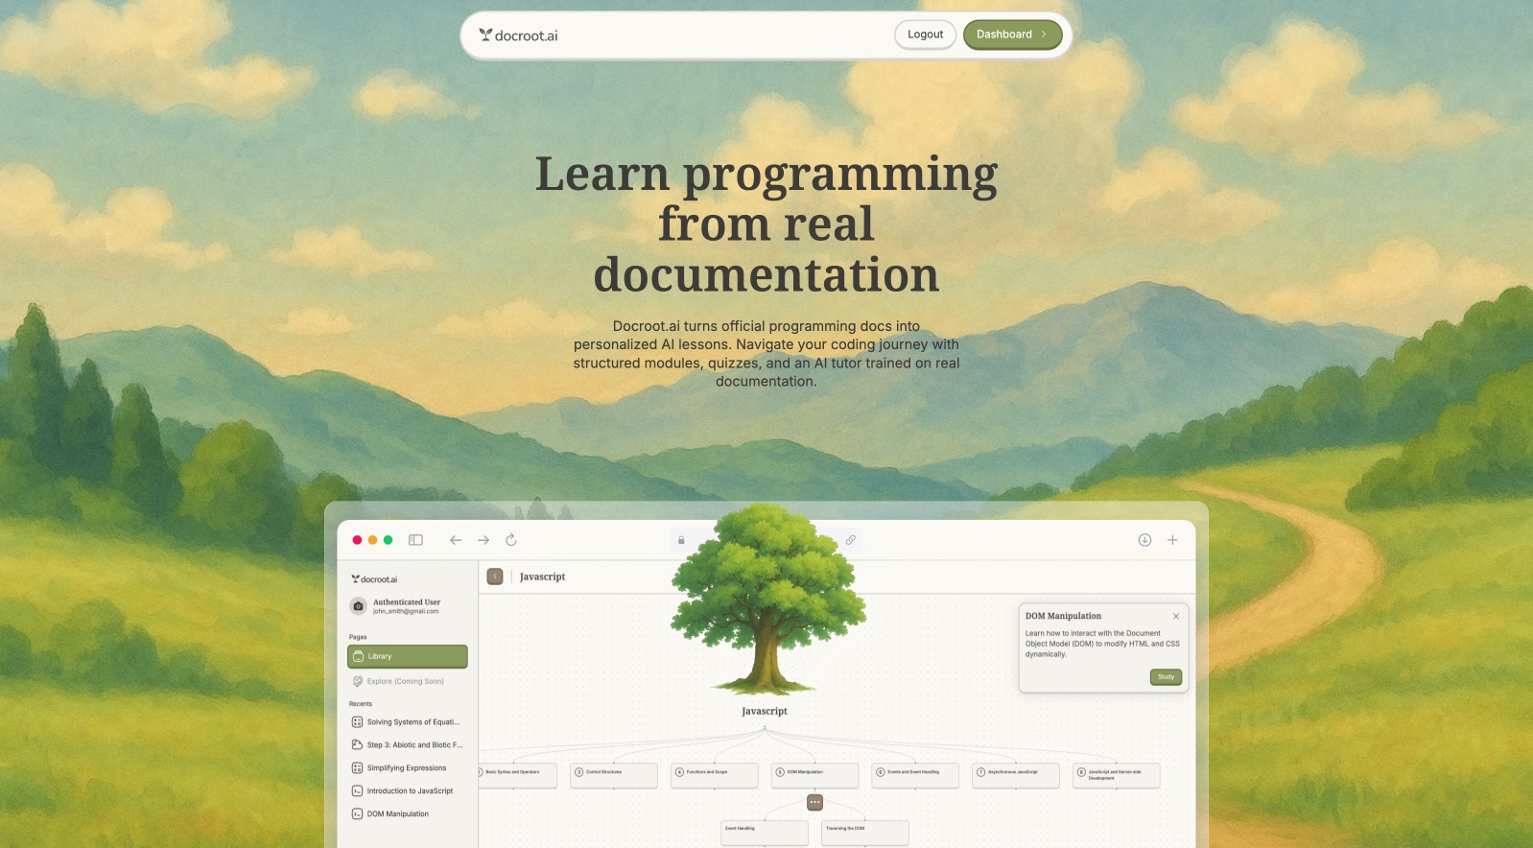The width and height of the screenshot is (1533, 848).
Task: Click the brown back chevron beside Javascript
Action: tap(495, 577)
